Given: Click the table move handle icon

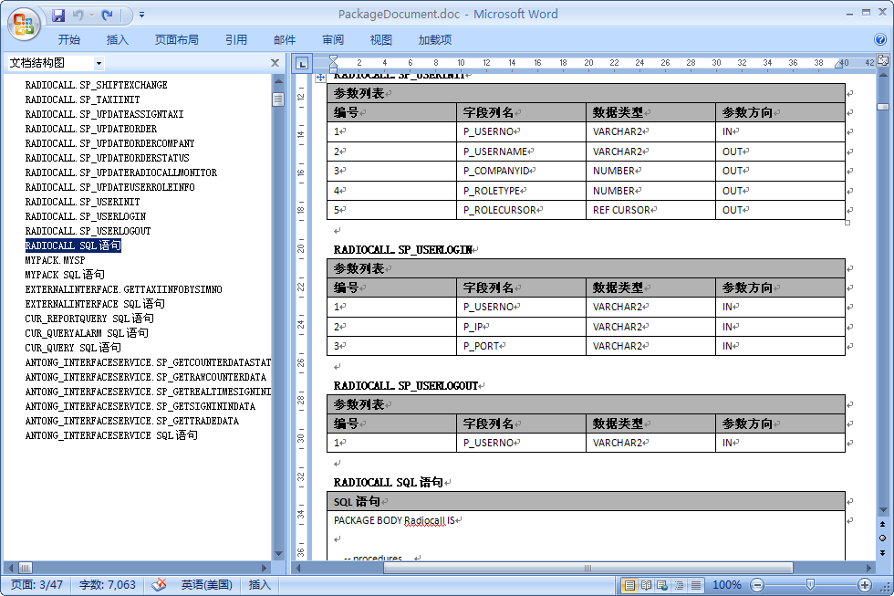Looking at the screenshot, I should 320,77.
